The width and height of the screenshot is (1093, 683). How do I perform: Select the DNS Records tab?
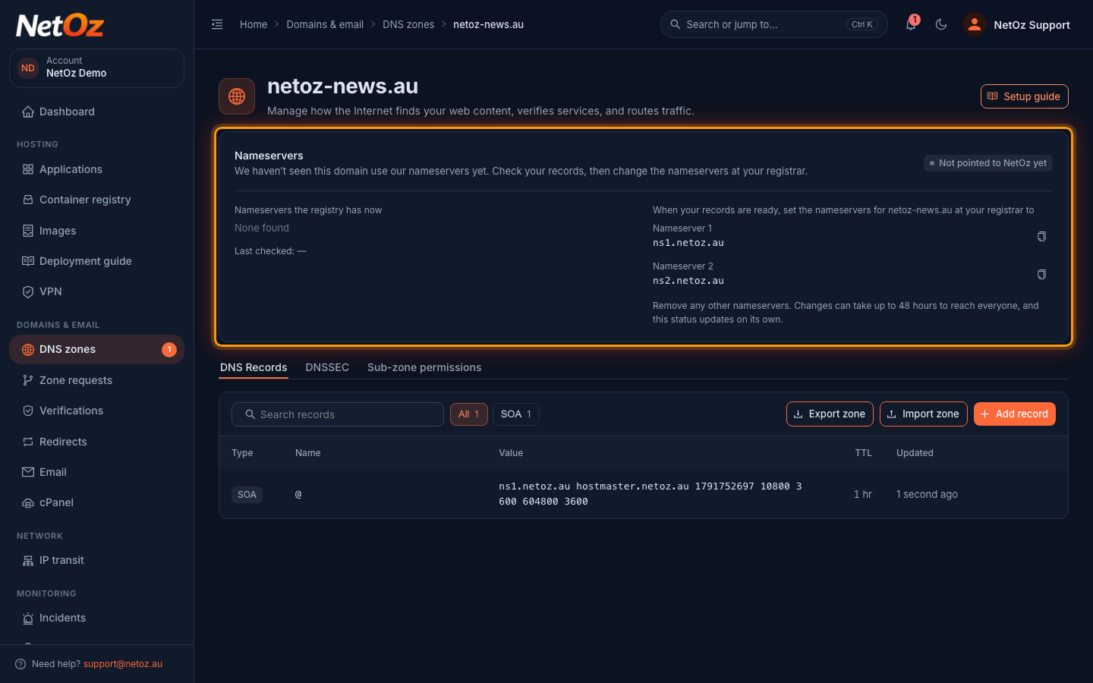(x=254, y=367)
